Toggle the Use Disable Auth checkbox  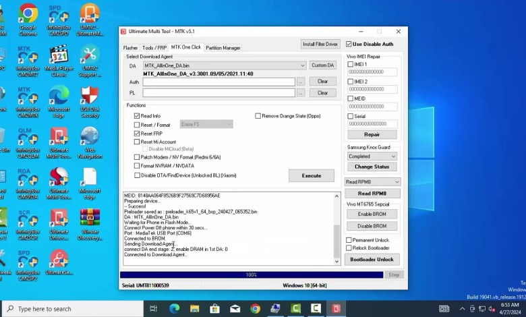coord(349,44)
